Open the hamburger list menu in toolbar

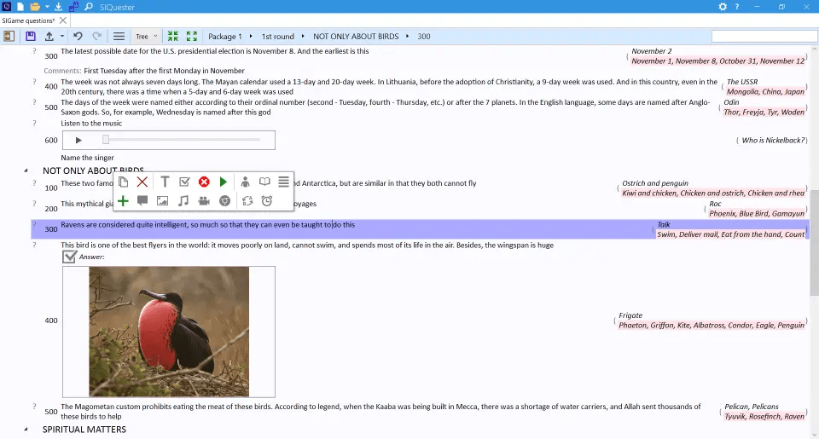tap(119, 36)
